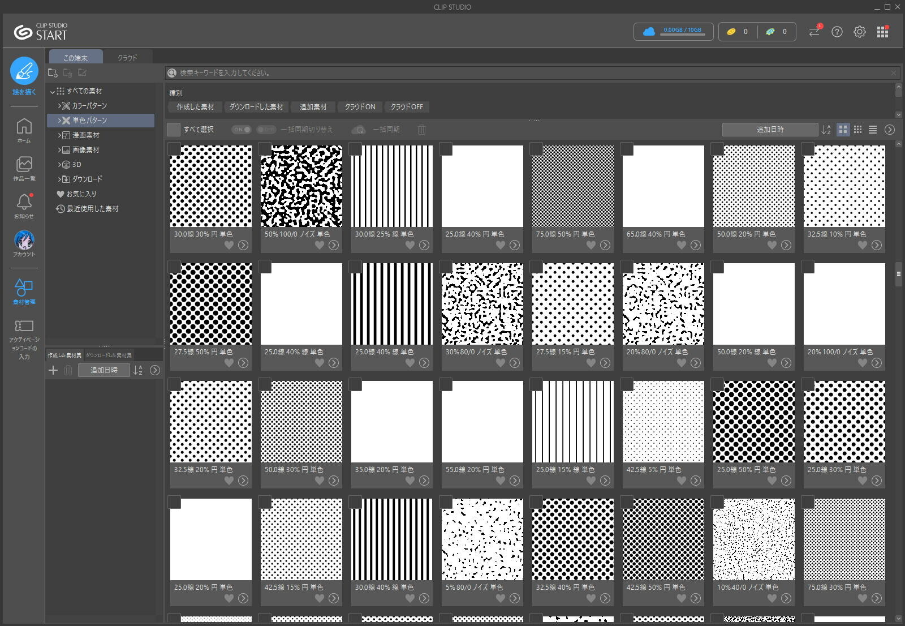Switch the cloud ON toggle
The image size is (905, 626).
[x=242, y=130]
